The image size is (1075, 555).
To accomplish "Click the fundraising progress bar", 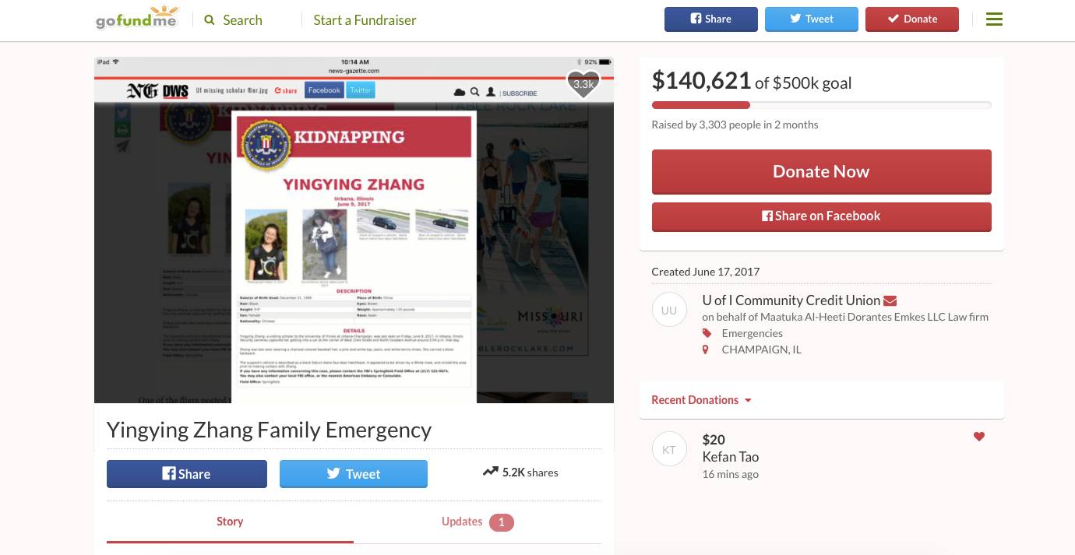I will pyautogui.click(x=821, y=105).
